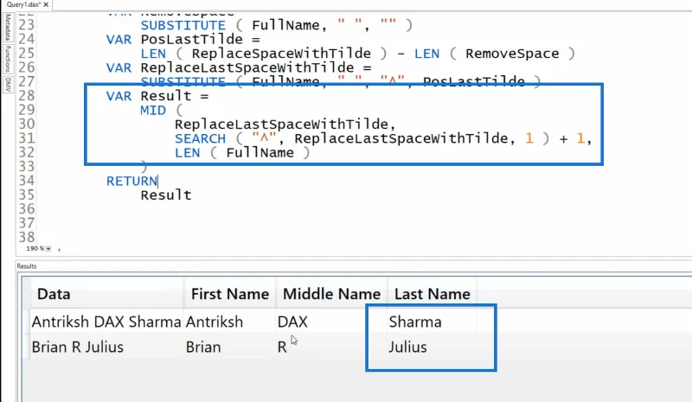The width and height of the screenshot is (692, 402).
Task: Open the DMV side panel
Action: pos(8,84)
